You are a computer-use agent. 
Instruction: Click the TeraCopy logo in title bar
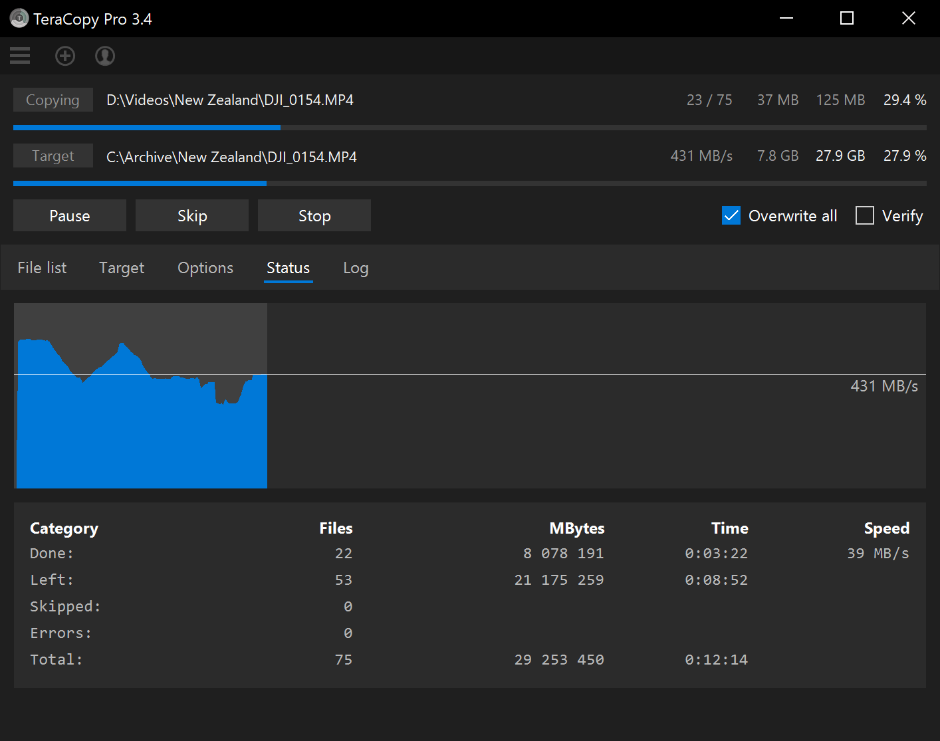(19, 18)
